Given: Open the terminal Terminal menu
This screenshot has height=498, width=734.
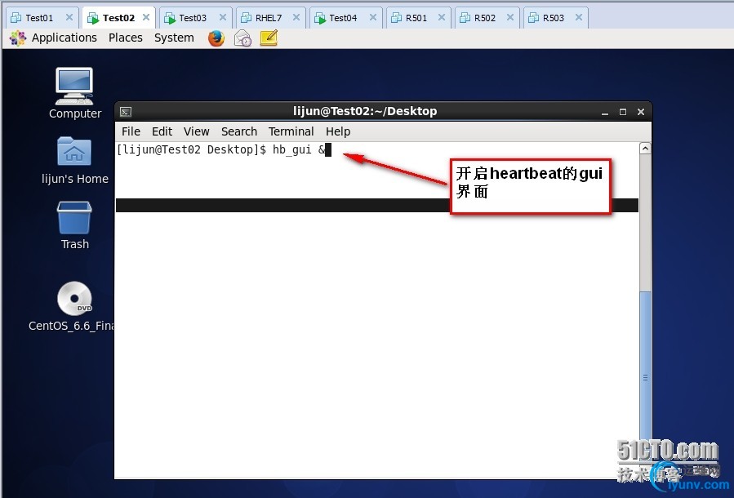Looking at the screenshot, I should pyautogui.click(x=291, y=131).
